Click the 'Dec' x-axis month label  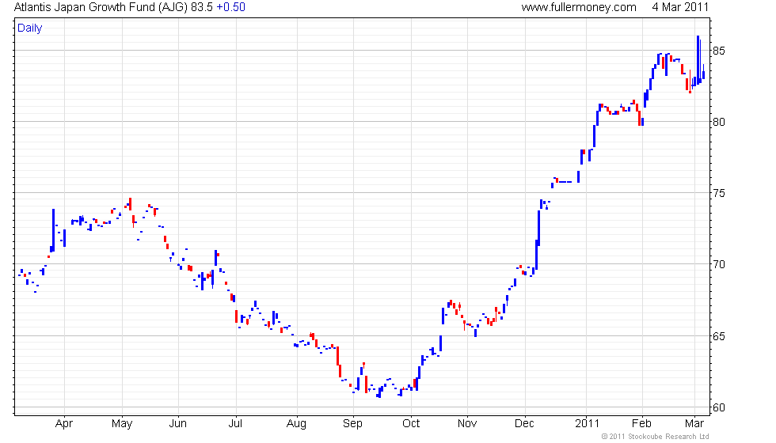click(524, 424)
